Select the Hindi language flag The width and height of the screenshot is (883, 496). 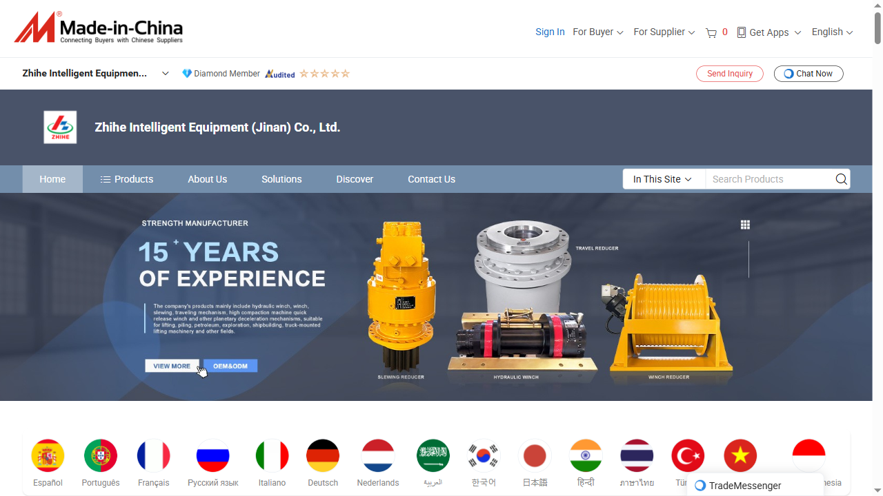click(x=586, y=456)
